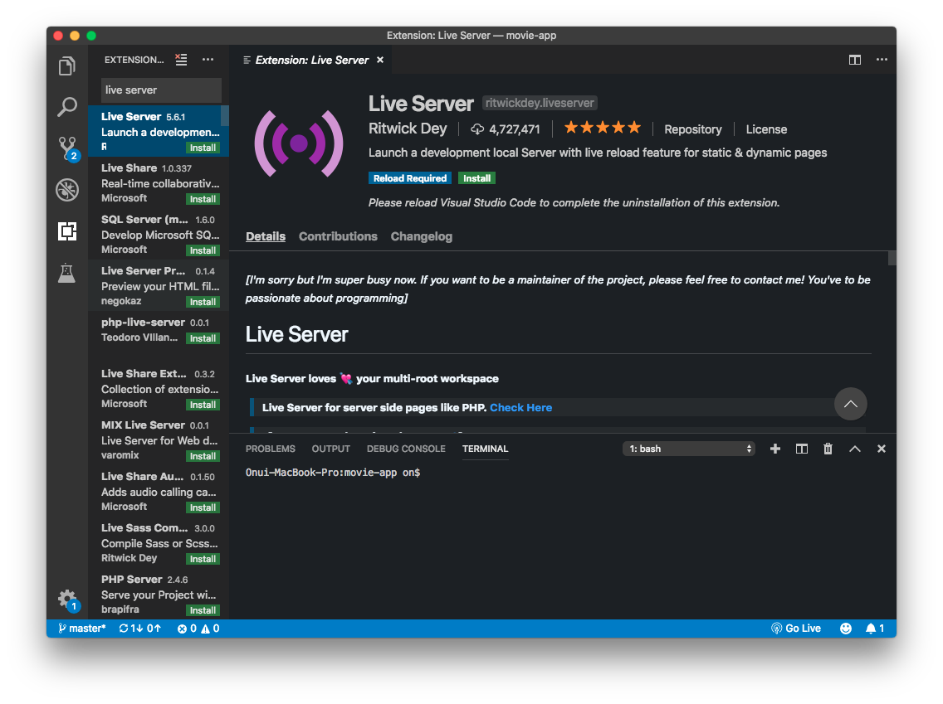Click the Go Live status bar button
Image resolution: width=943 pixels, height=704 pixels.
795,629
